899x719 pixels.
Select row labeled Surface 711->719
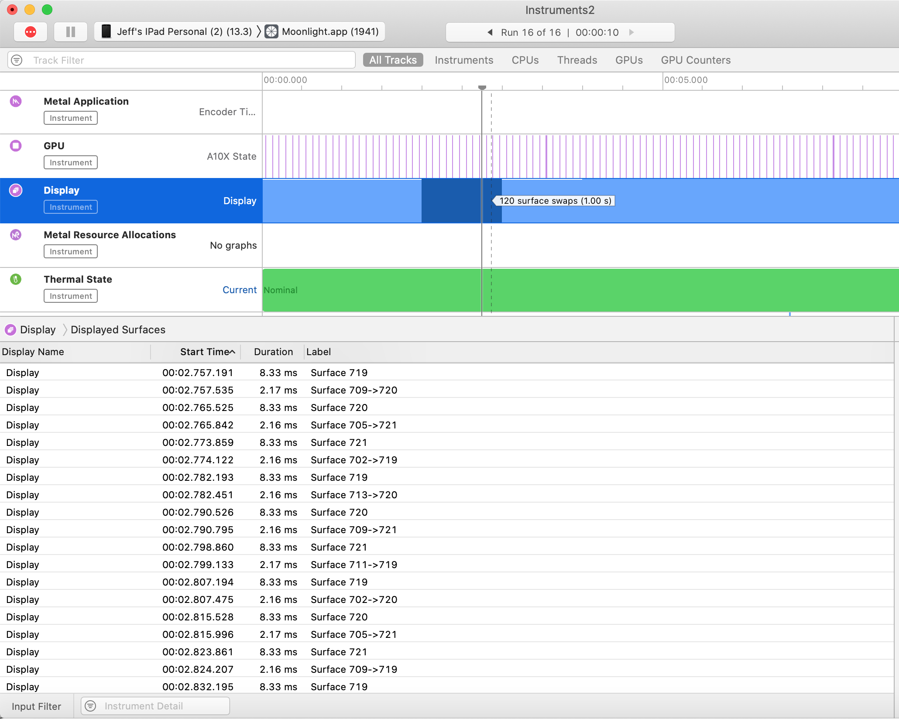pos(447,565)
